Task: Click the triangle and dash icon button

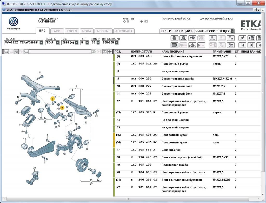Action: coord(201,45)
